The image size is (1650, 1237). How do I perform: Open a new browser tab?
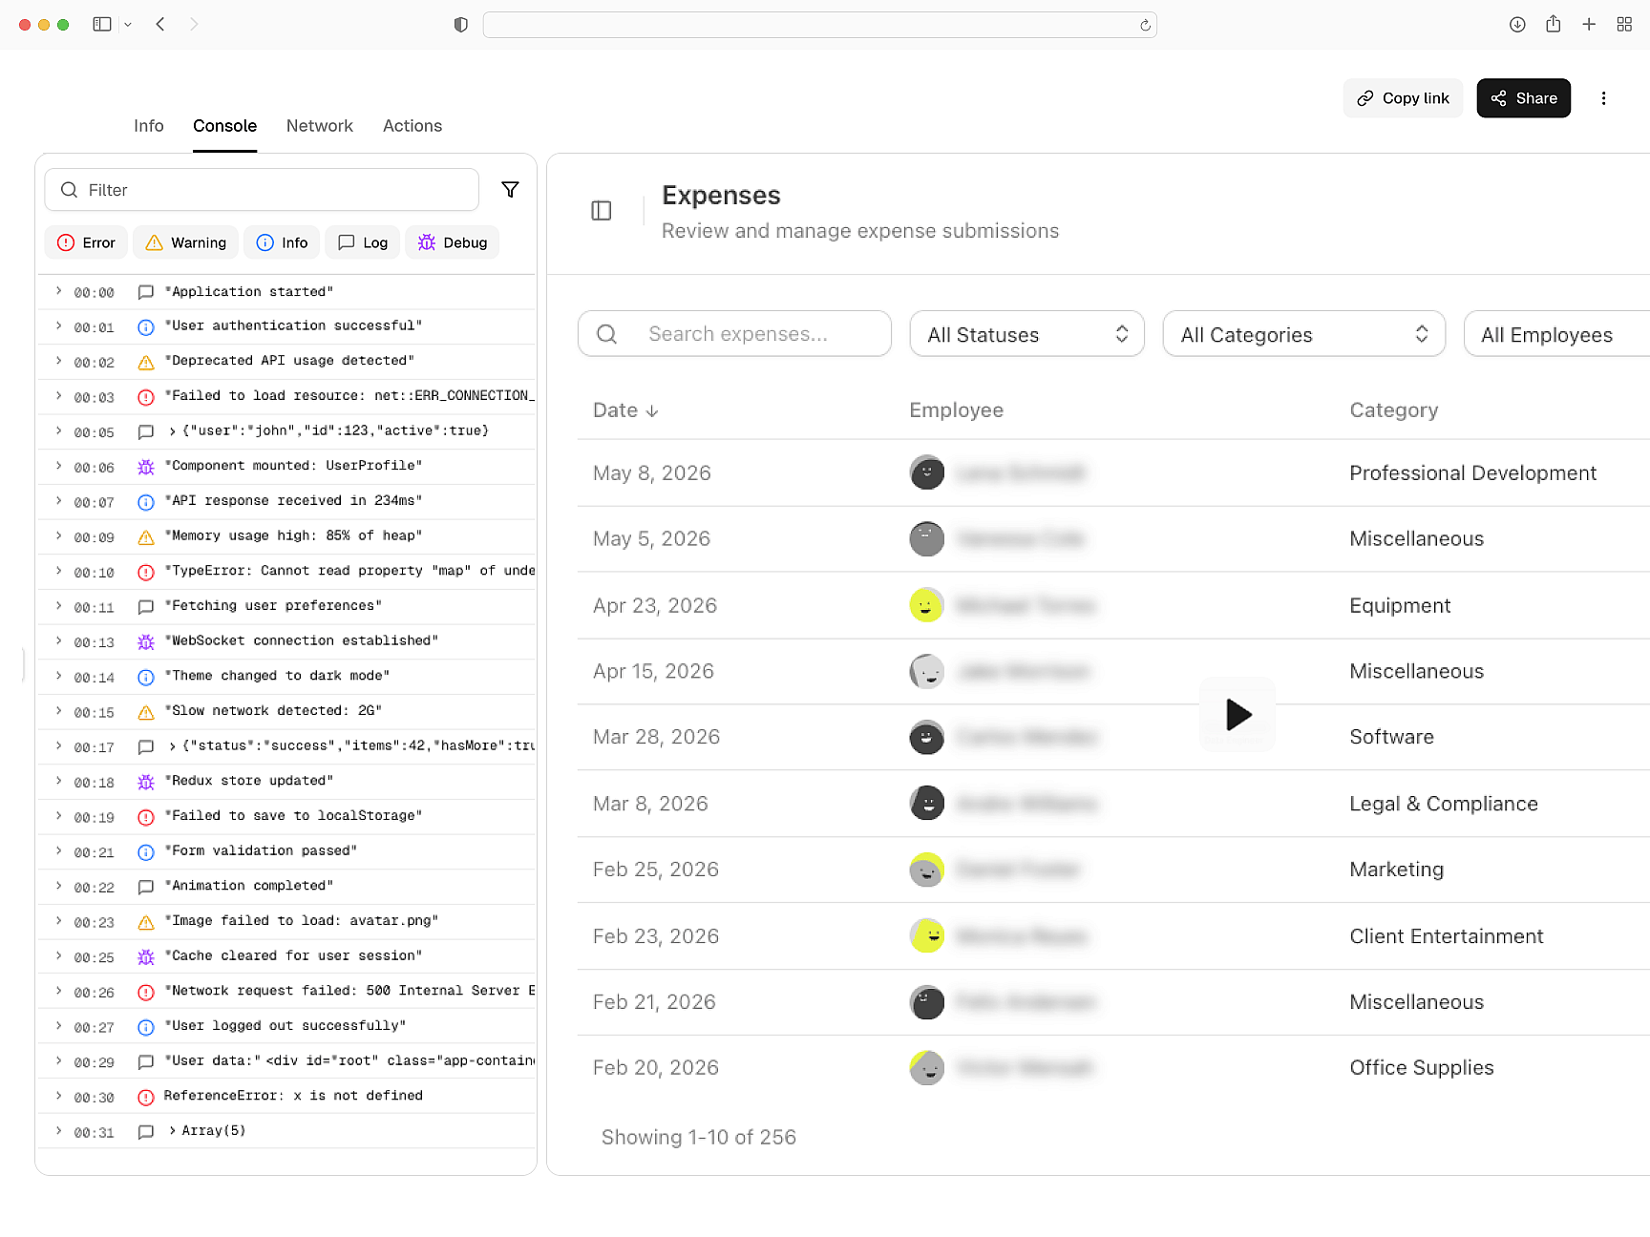point(1589,24)
